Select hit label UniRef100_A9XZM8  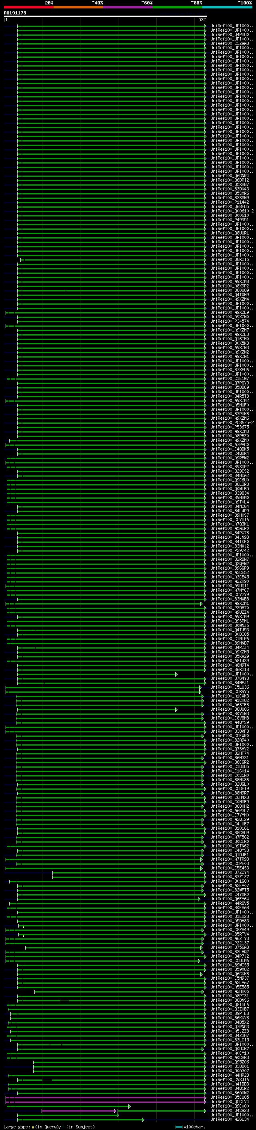230,282
